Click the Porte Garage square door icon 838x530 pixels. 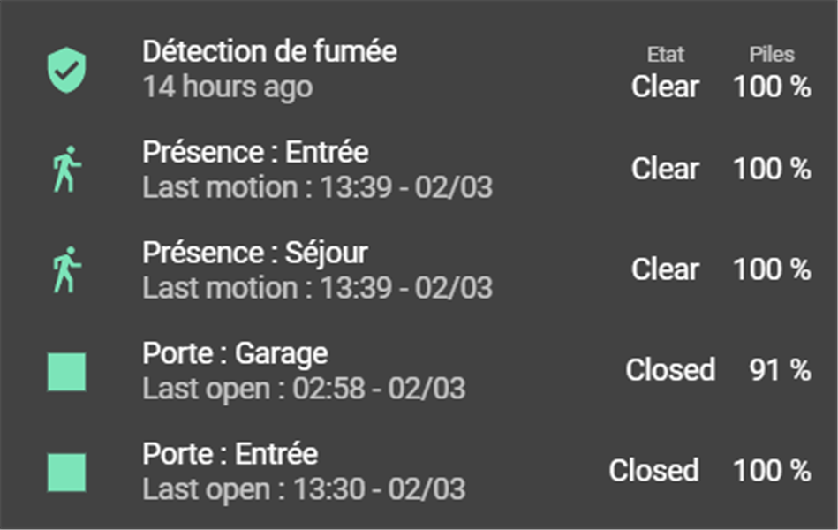(x=66, y=371)
